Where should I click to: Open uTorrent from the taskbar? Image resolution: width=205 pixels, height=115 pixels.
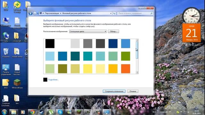point(51,112)
